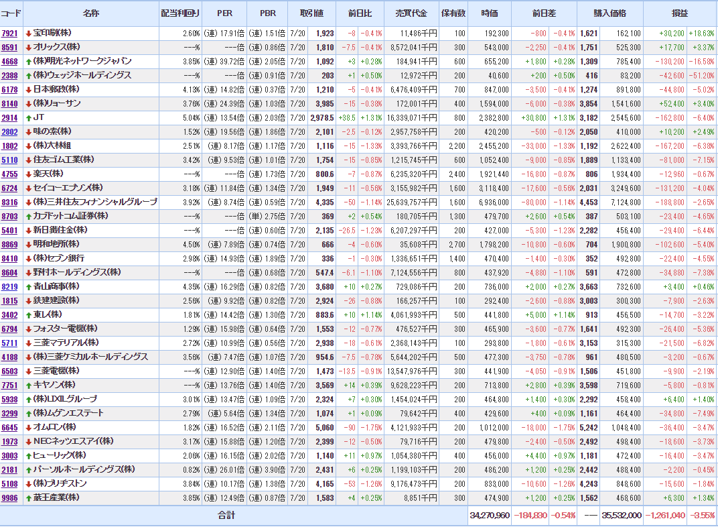
Task: Click the up arrow beside キヤノン(株)
Action: point(28,385)
